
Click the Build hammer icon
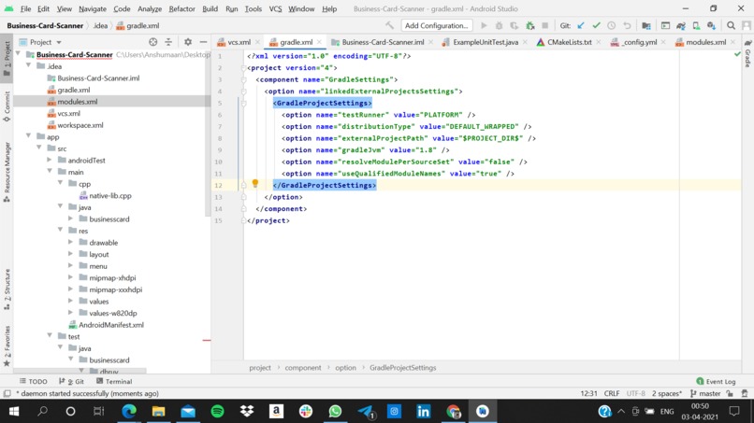389,25
